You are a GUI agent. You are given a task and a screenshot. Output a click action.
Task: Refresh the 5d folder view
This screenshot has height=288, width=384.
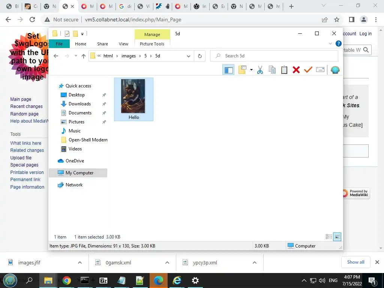pos(200,56)
